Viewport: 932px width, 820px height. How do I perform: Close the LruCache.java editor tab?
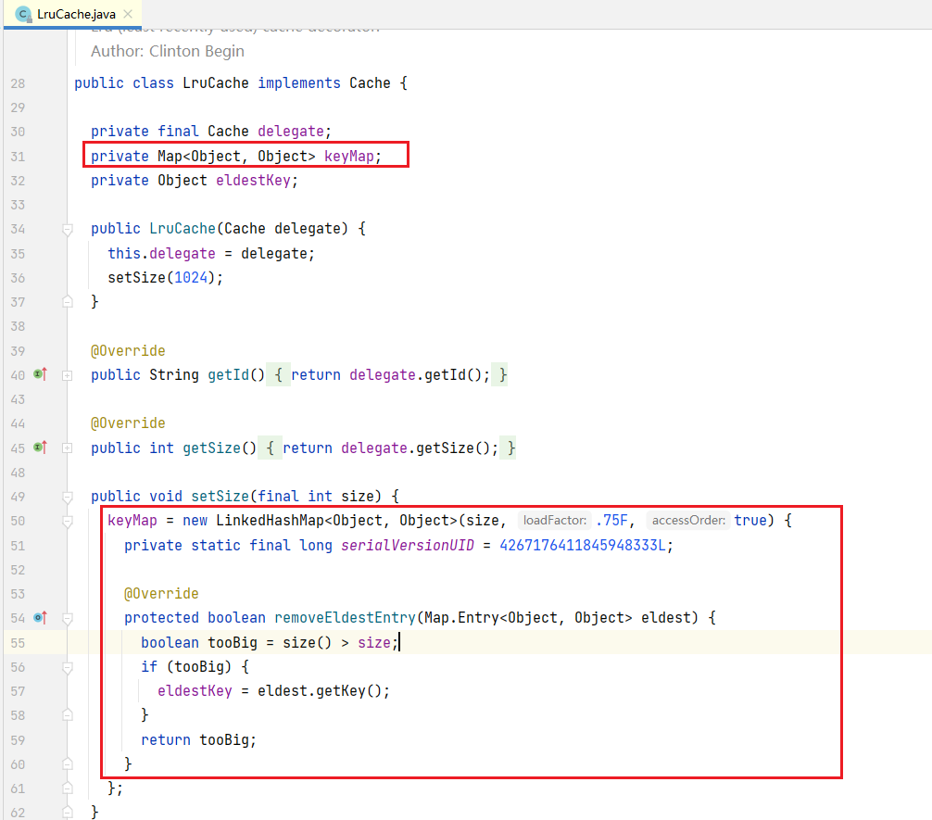(128, 14)
